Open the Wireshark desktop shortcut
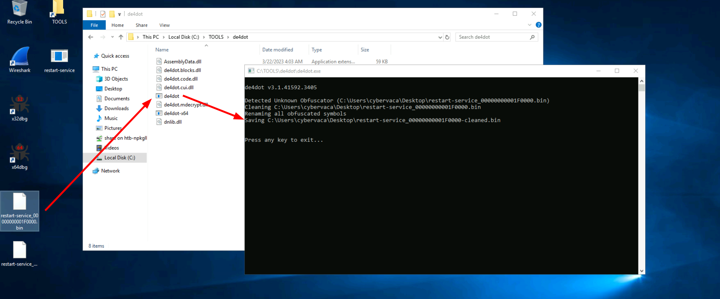The width and height of the screenshot is (720, 299). point(20,59)
